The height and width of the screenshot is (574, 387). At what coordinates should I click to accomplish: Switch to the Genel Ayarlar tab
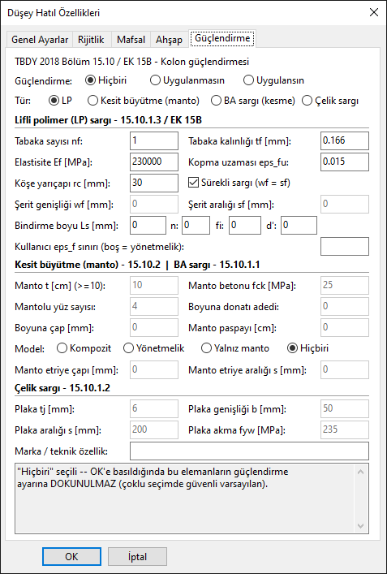click(x=40, y=40)
